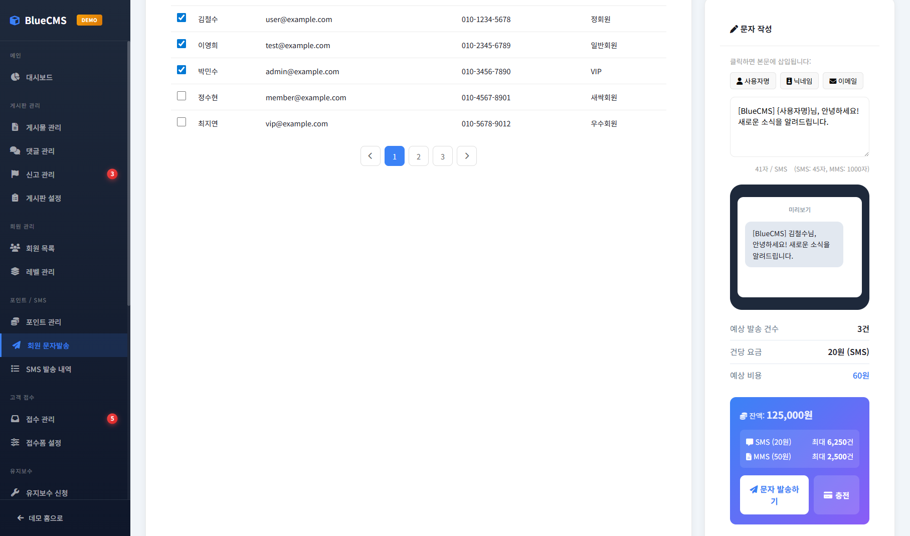Image resolution: width=910 pixels, height=536 pixels.
Task: Go to previous page with left chevron
Action: (x=370, y=156)
